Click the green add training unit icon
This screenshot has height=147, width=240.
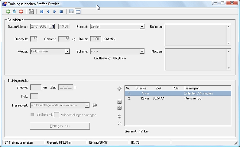coord(8,12)
